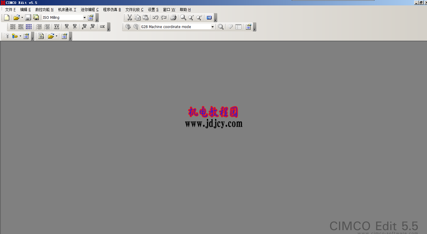The height and width of the screenshot is (234, 427).
Task: Open the 迷你编程 C menu
Action: click(90, 10)
